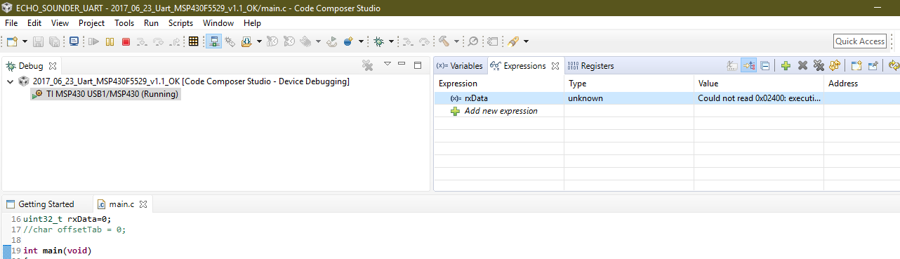Minimize the Debug view panel
900x259 pixels.
(402, 64)
